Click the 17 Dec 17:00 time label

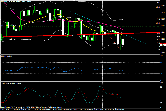tap(25, 110)
